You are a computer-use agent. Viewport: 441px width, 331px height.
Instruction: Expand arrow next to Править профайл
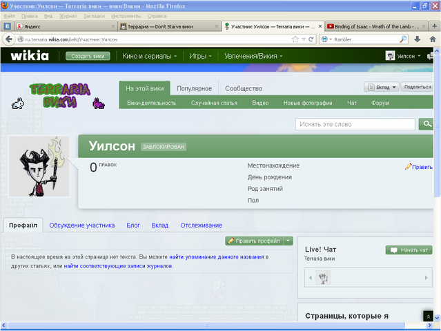coord(288,241)
